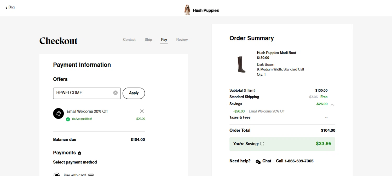Open the Review checkout step
The width and height of the screenshot is (392, 176).
(x=182, y=40)
